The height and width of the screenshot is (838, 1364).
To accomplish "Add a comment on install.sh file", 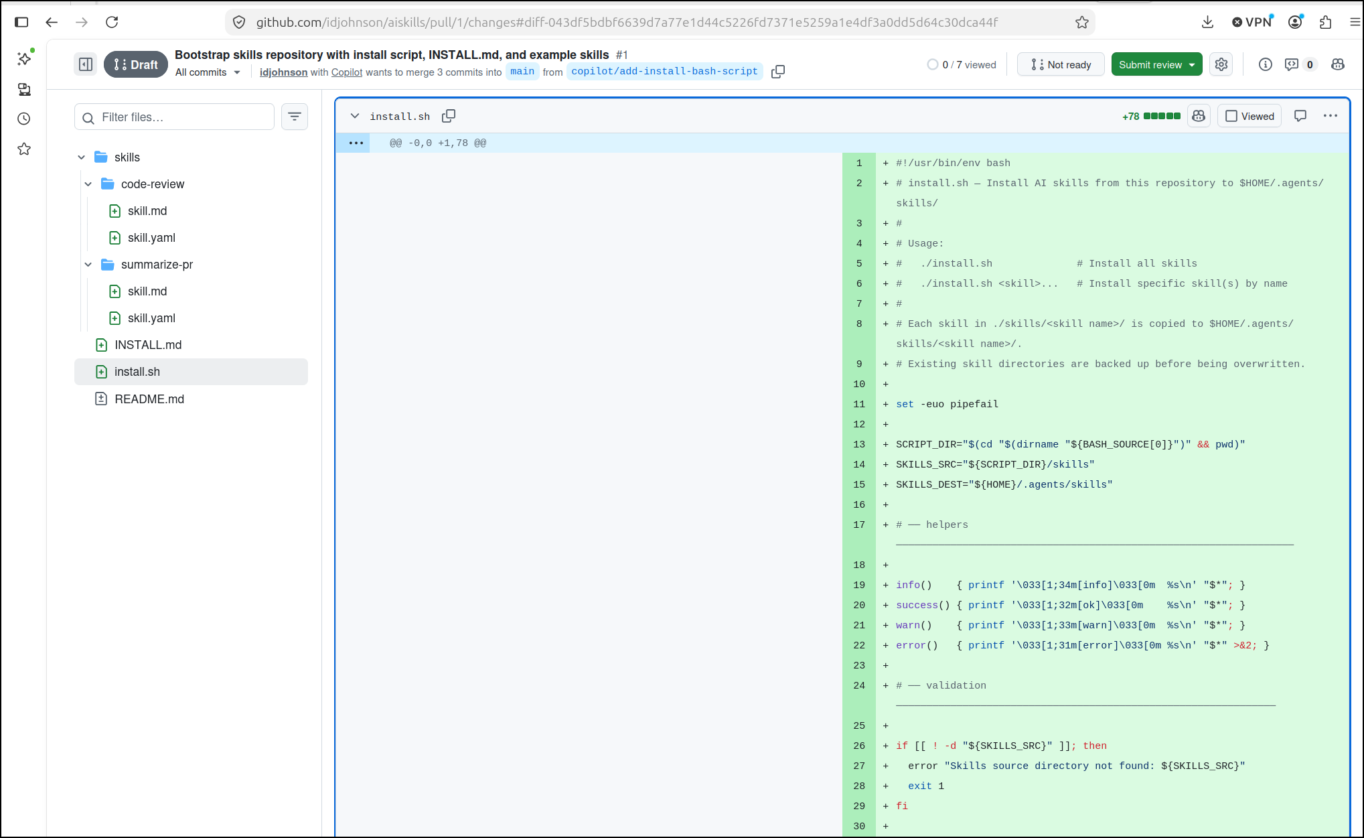I will click(1300, 116).
